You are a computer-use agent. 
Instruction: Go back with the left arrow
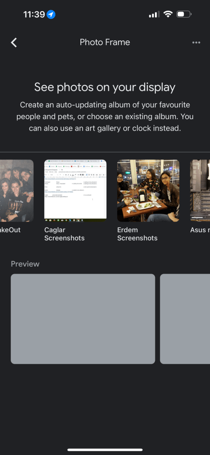[14, 42]
